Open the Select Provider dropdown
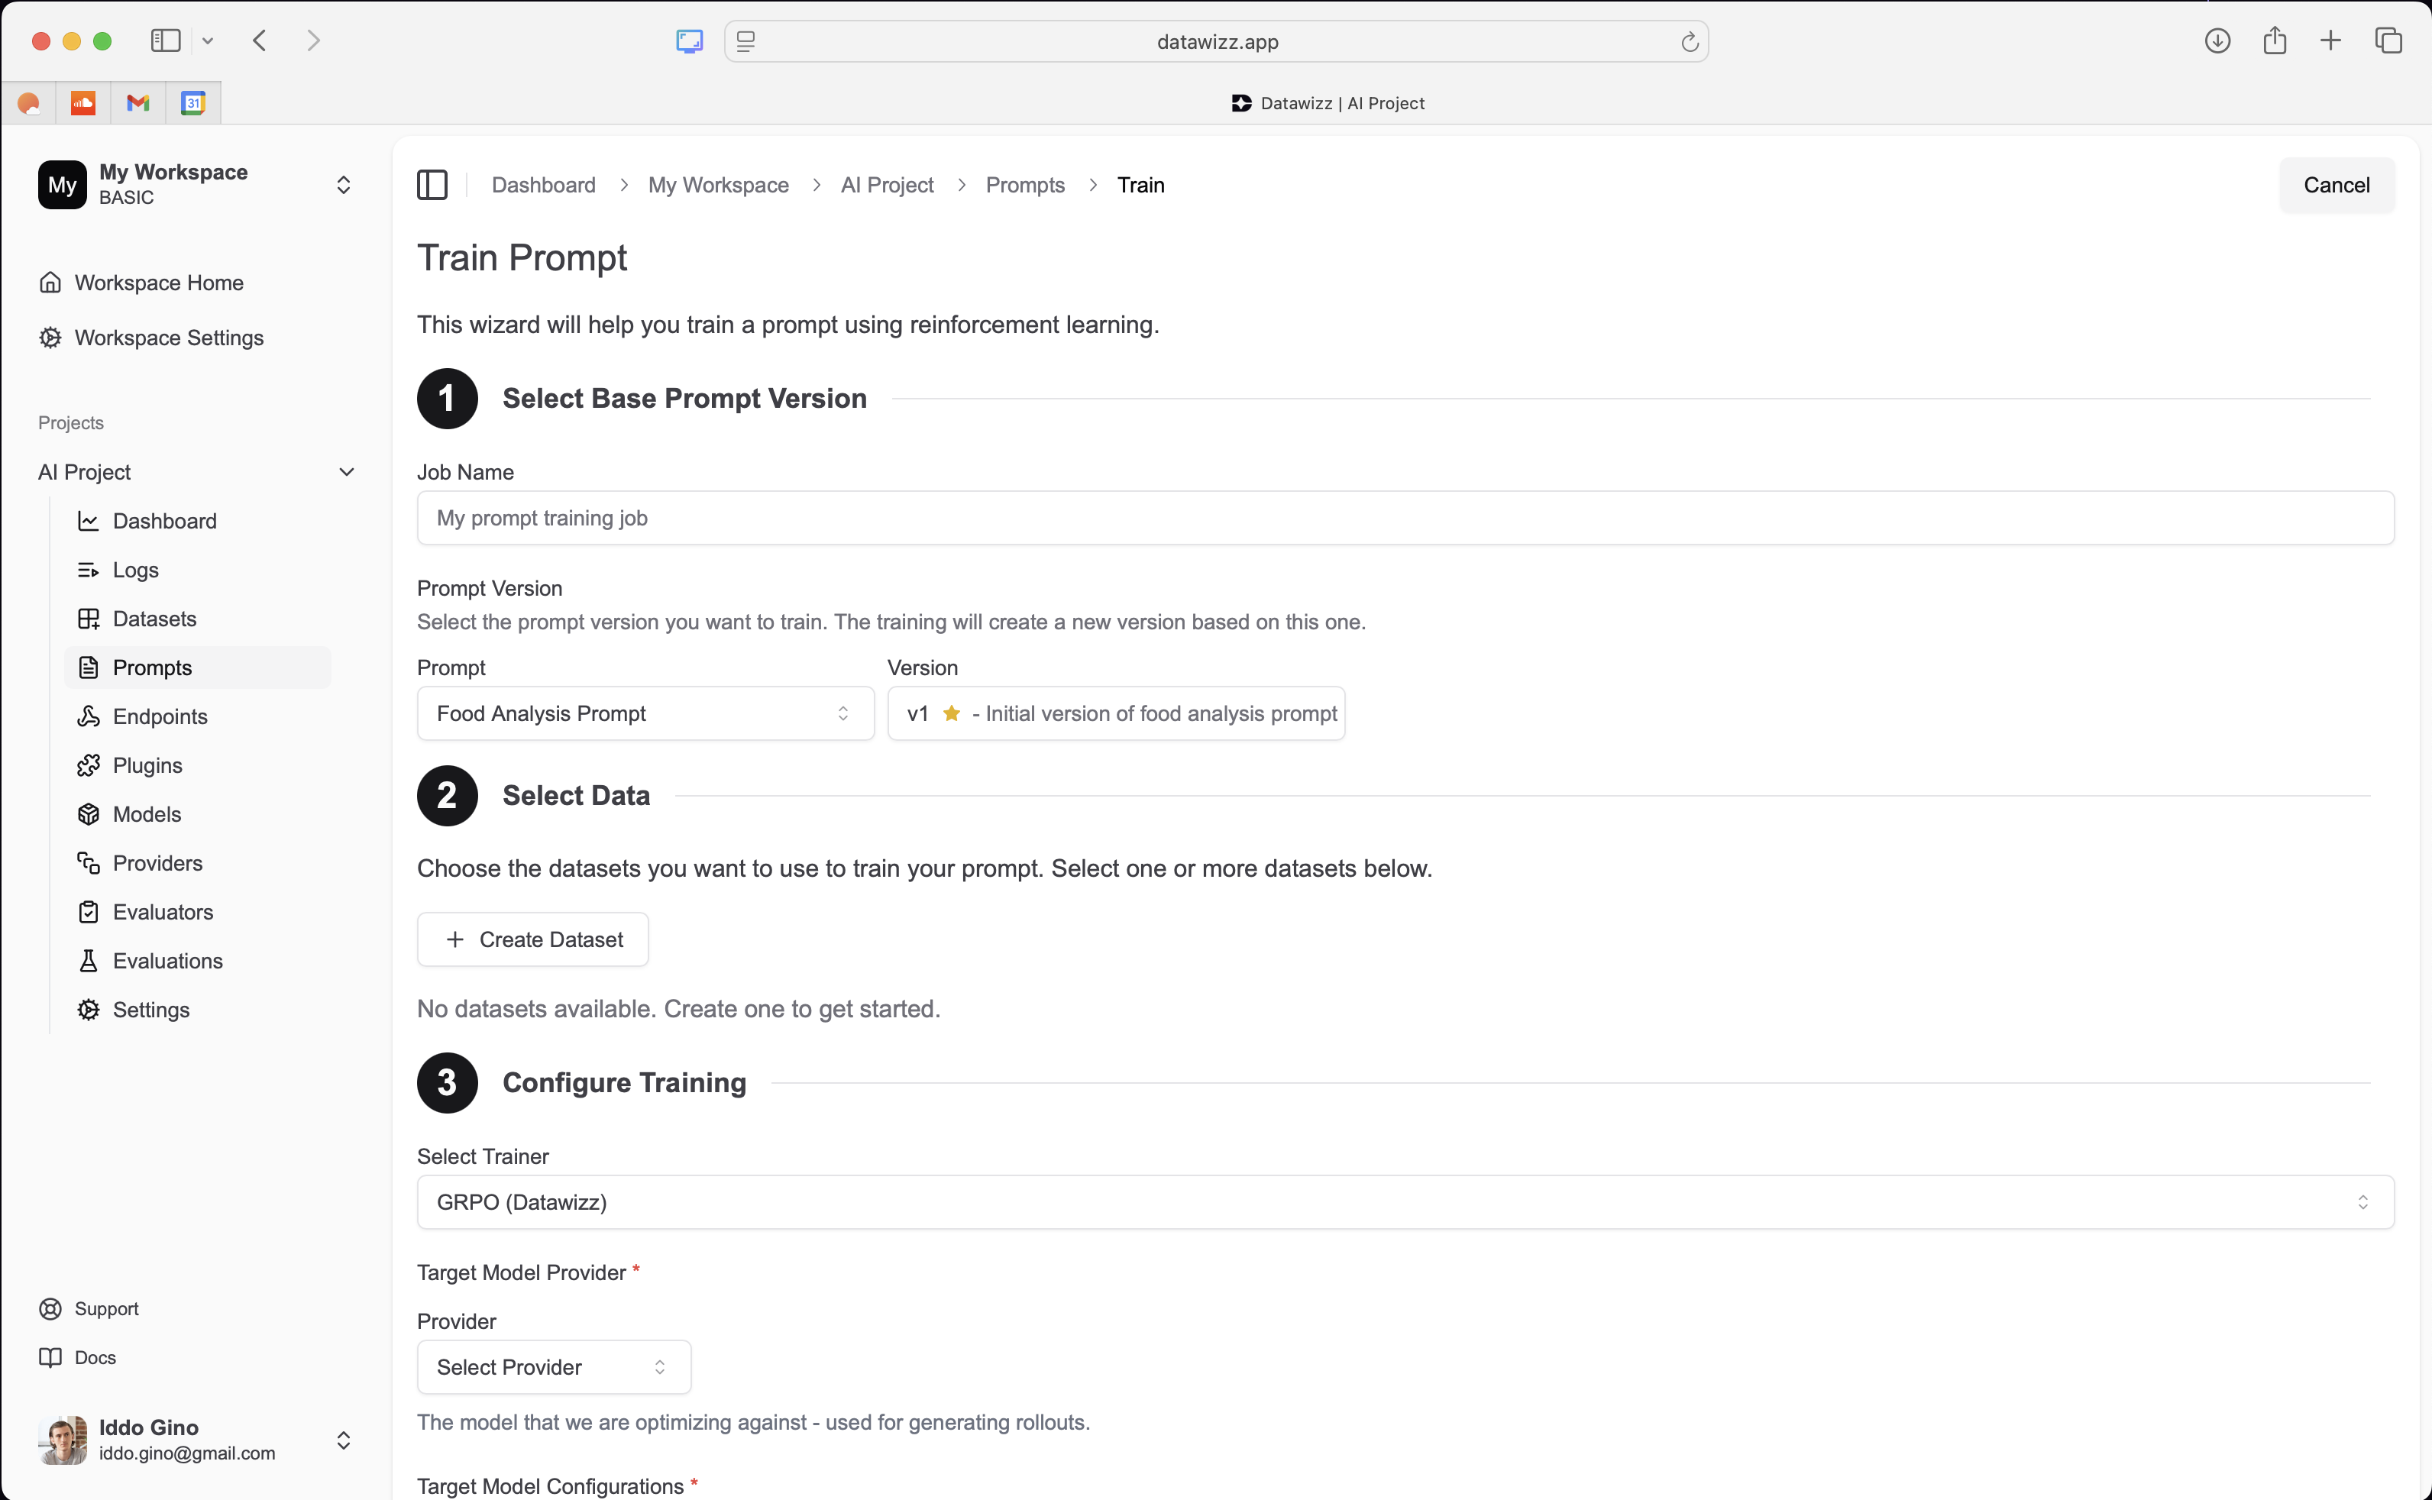 [x=552, y=1367]
